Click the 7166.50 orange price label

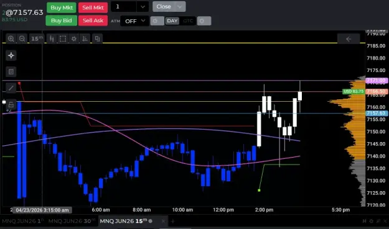click(x=377, y=91)
